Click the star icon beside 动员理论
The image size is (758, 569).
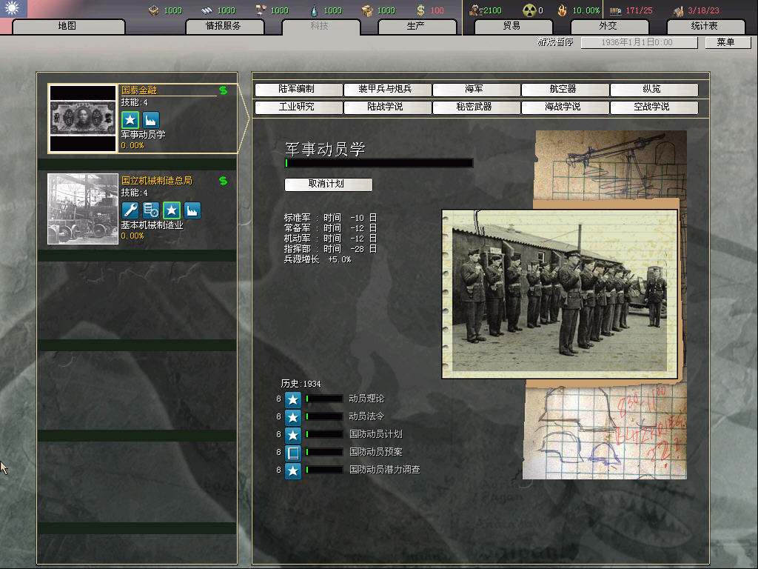293,399
